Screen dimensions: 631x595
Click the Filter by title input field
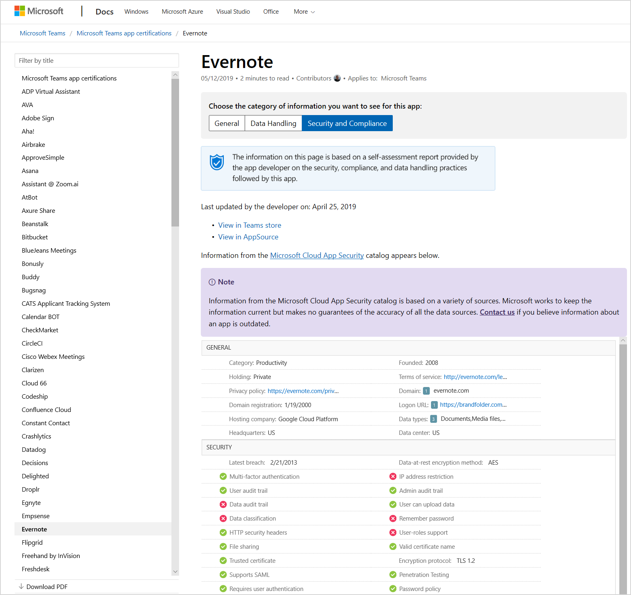click(97, 61)
